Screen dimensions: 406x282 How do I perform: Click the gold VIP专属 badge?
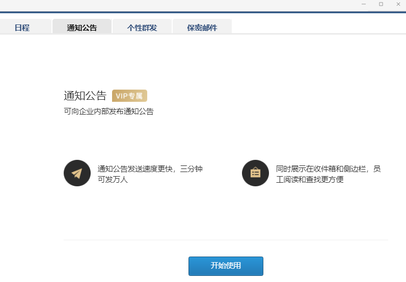(129, 96)
